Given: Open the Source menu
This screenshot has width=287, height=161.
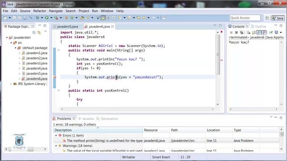Looking at the screenshot, I should pos(25,11).
